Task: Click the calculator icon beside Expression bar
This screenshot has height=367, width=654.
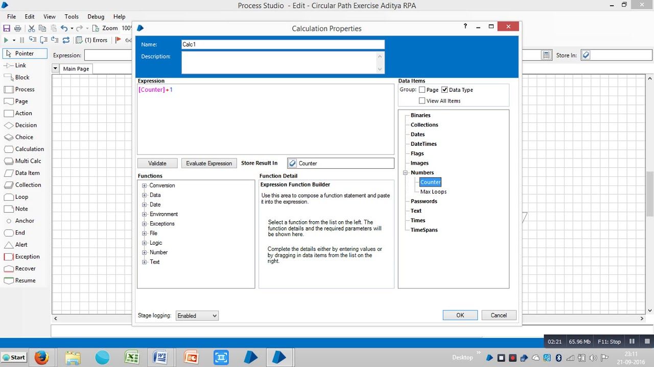Action: coord(546,55)
